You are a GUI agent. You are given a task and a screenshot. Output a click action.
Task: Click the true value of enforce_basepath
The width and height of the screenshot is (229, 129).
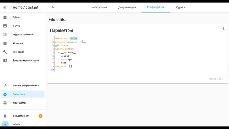[x=83, y=42]
